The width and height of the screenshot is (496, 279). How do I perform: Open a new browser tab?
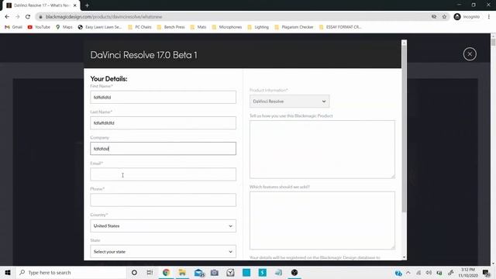(87, 5)
